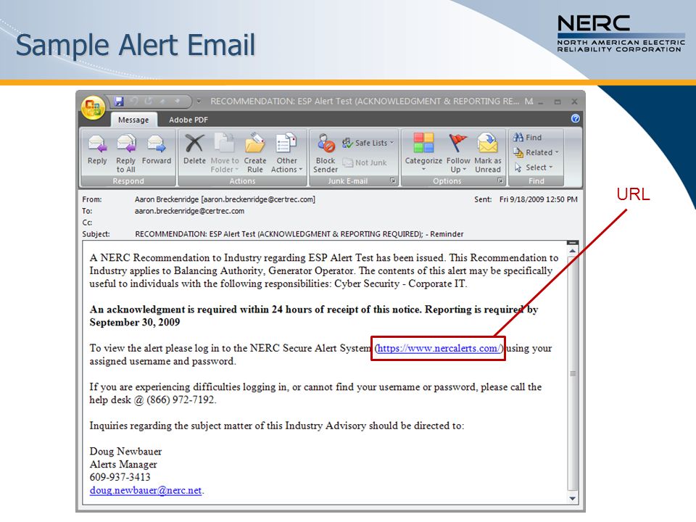This screenshot has height=522, width=696.
Task: Delete the email message
Action: (x=194, y=149)
